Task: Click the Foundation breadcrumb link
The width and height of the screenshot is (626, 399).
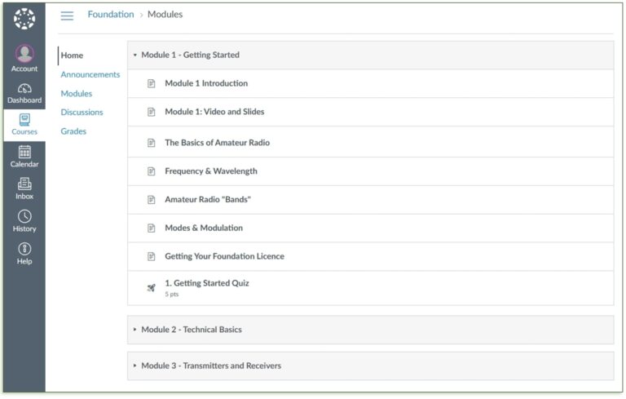Action: coord(111,15)
